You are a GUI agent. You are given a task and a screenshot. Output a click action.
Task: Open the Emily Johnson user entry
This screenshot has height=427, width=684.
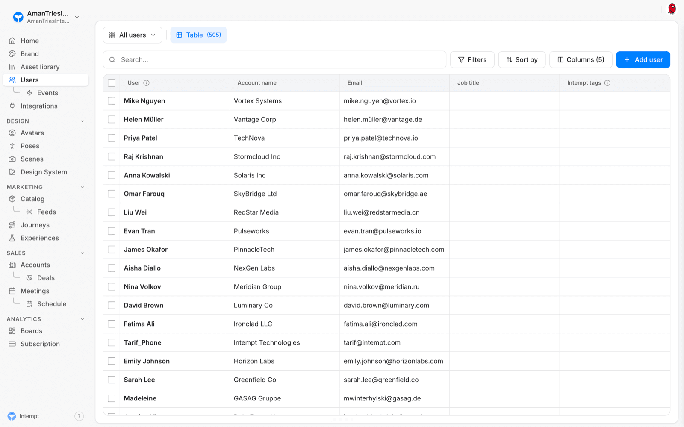(x=147, y=361)
